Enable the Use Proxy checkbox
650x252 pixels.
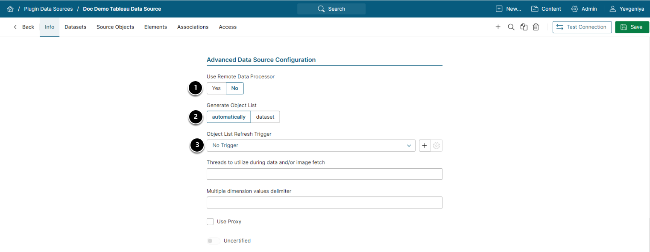tap(210, 222)
